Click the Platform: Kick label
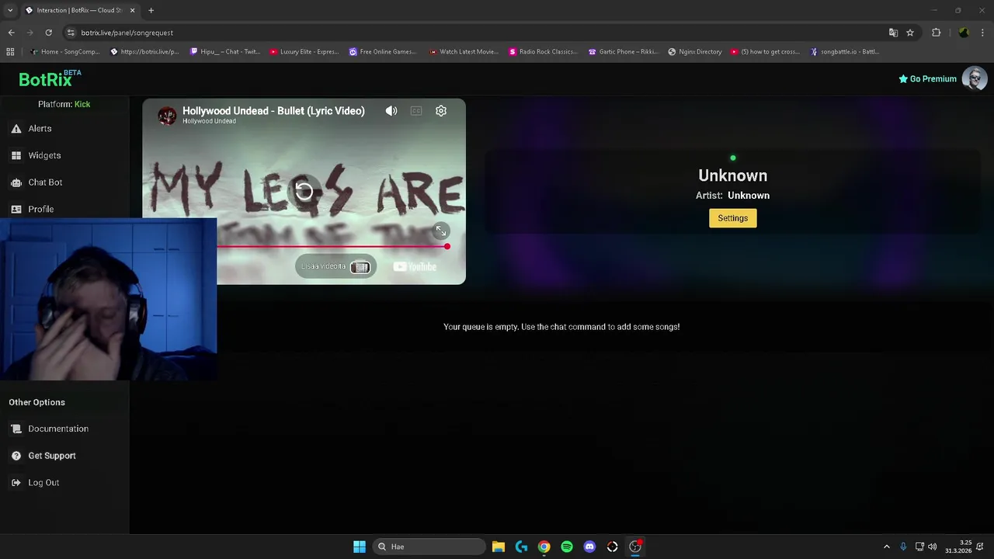This screenshot has width=994, height=559. pyautogui.click(x=64, y=104)
